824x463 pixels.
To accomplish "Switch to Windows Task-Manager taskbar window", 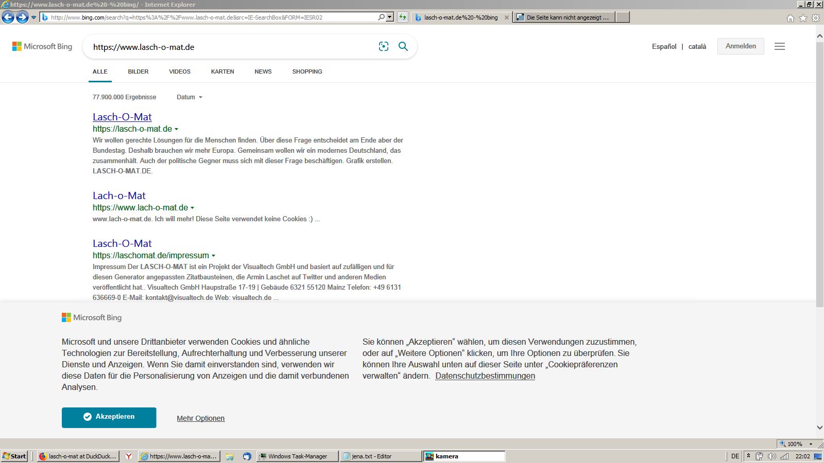I will tap(298, 456).
